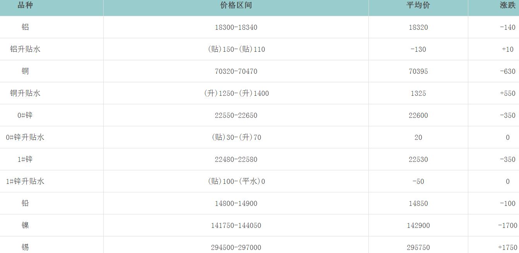519x253 pixels.
Task: Select the 铝 row name
Action: (25, 27)
